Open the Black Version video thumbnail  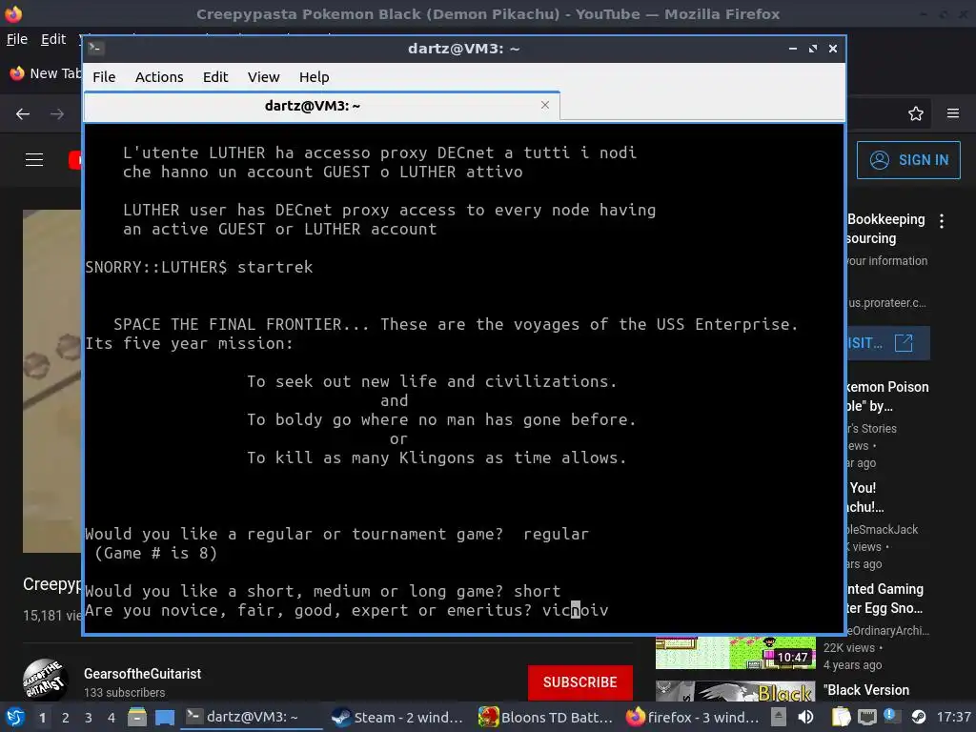point(735,691)
